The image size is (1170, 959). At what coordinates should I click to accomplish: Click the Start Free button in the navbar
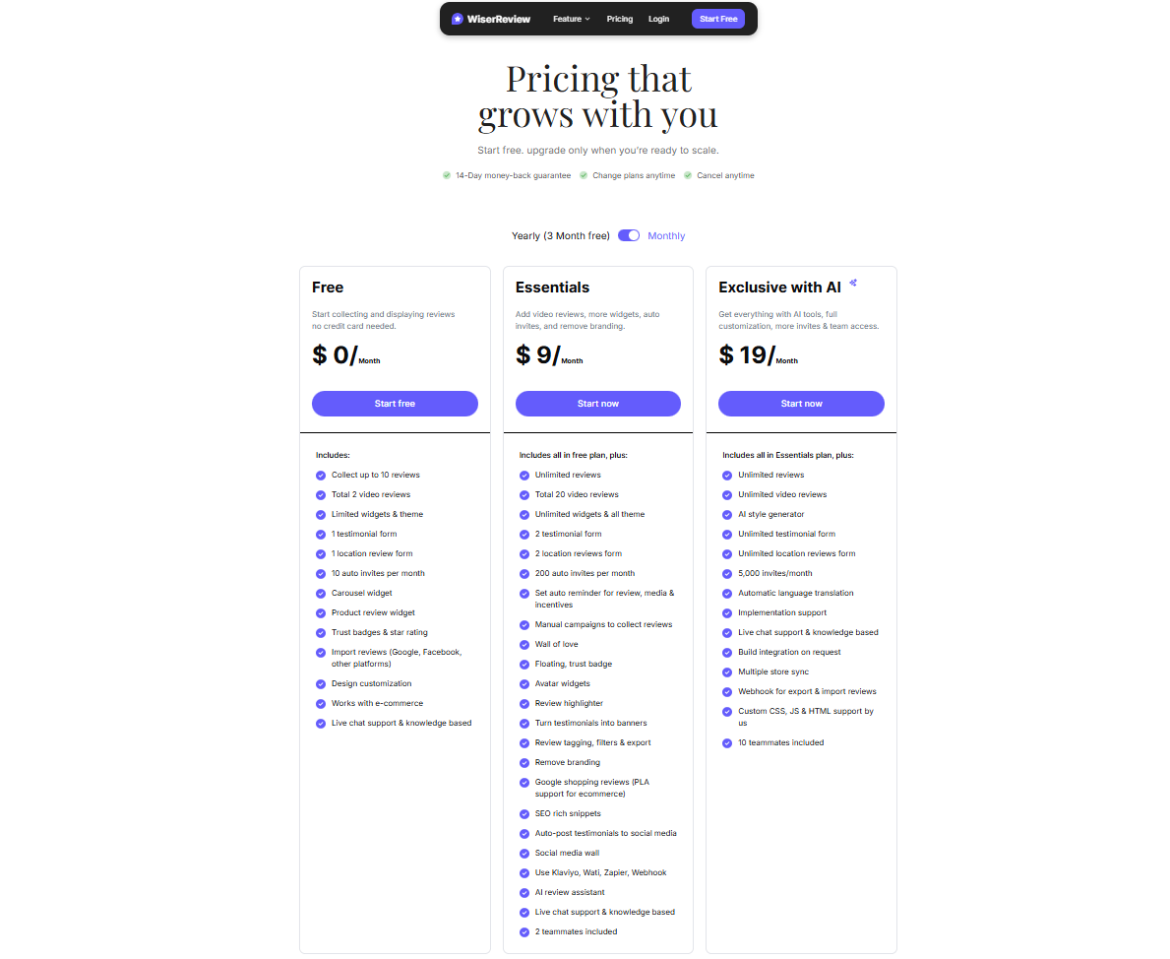(717, 18)
